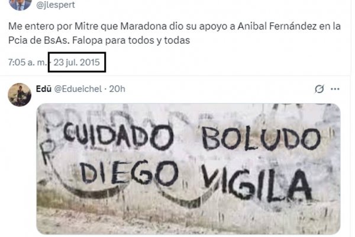
Task: Click 'Pcia de BsAs' in tweet text
Action: [38, 41]
